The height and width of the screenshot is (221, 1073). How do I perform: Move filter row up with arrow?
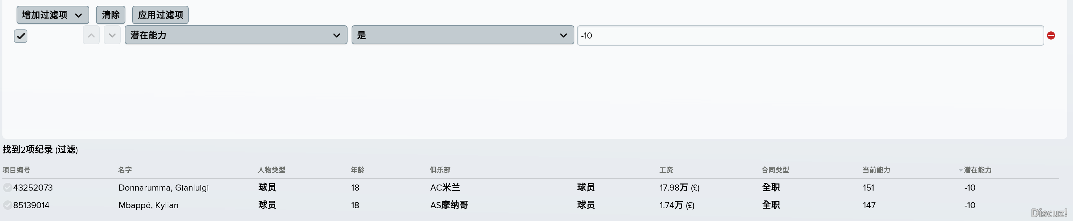coord(91,35)
